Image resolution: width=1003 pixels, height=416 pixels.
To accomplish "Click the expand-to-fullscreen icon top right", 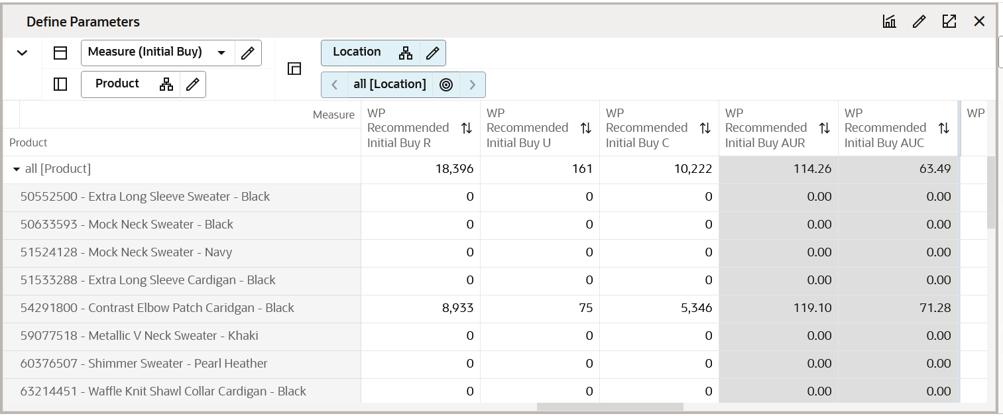I will [x=949, y=21].
